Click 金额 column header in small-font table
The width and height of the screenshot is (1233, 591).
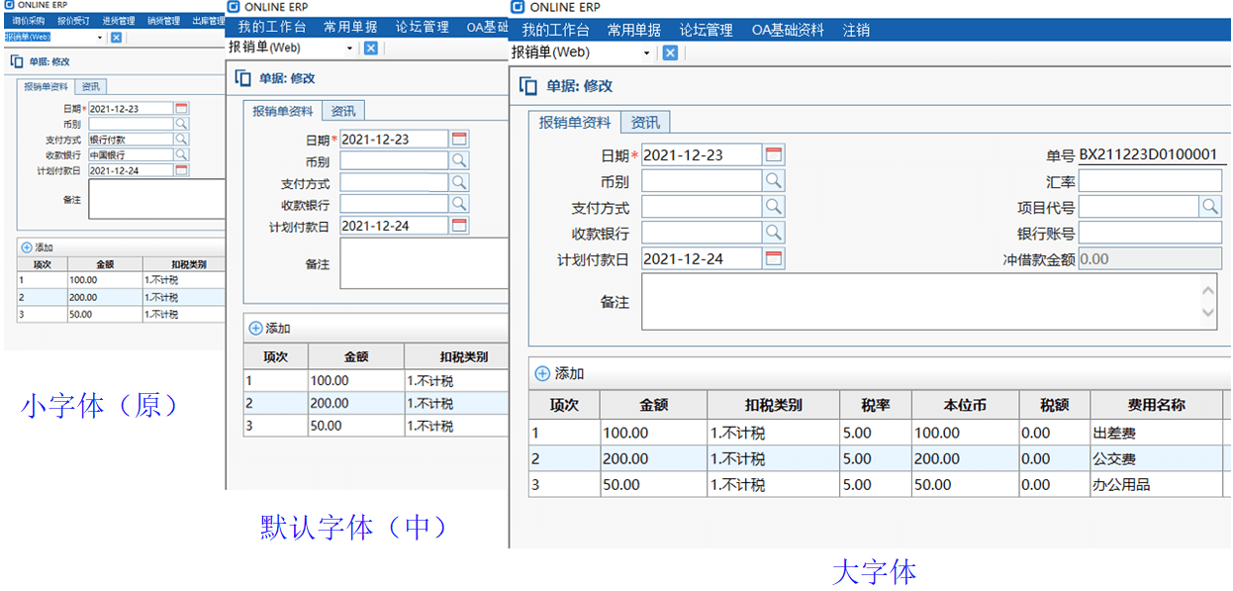[x=103, y=264]
